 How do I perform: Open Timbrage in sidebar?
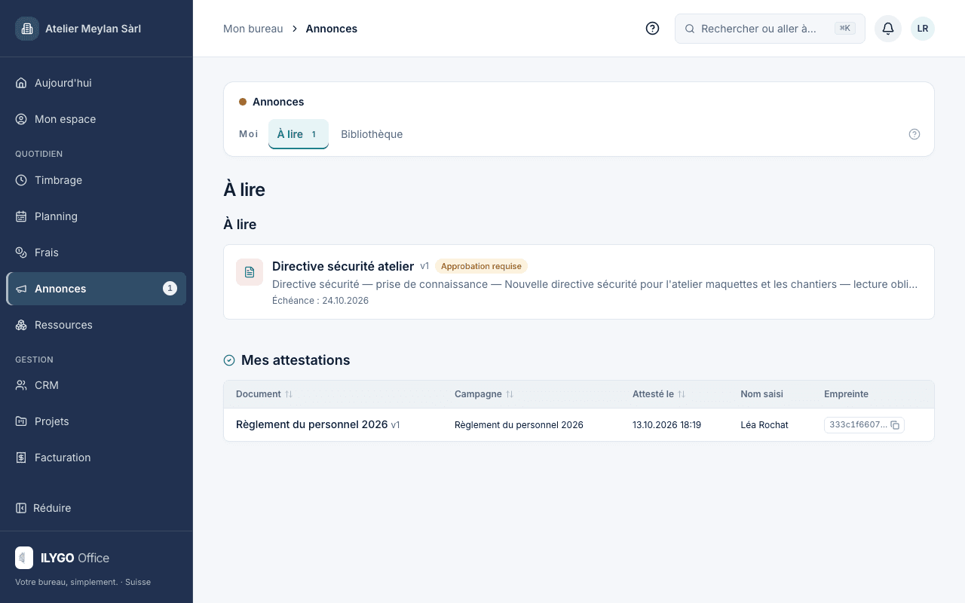point(96,180)
